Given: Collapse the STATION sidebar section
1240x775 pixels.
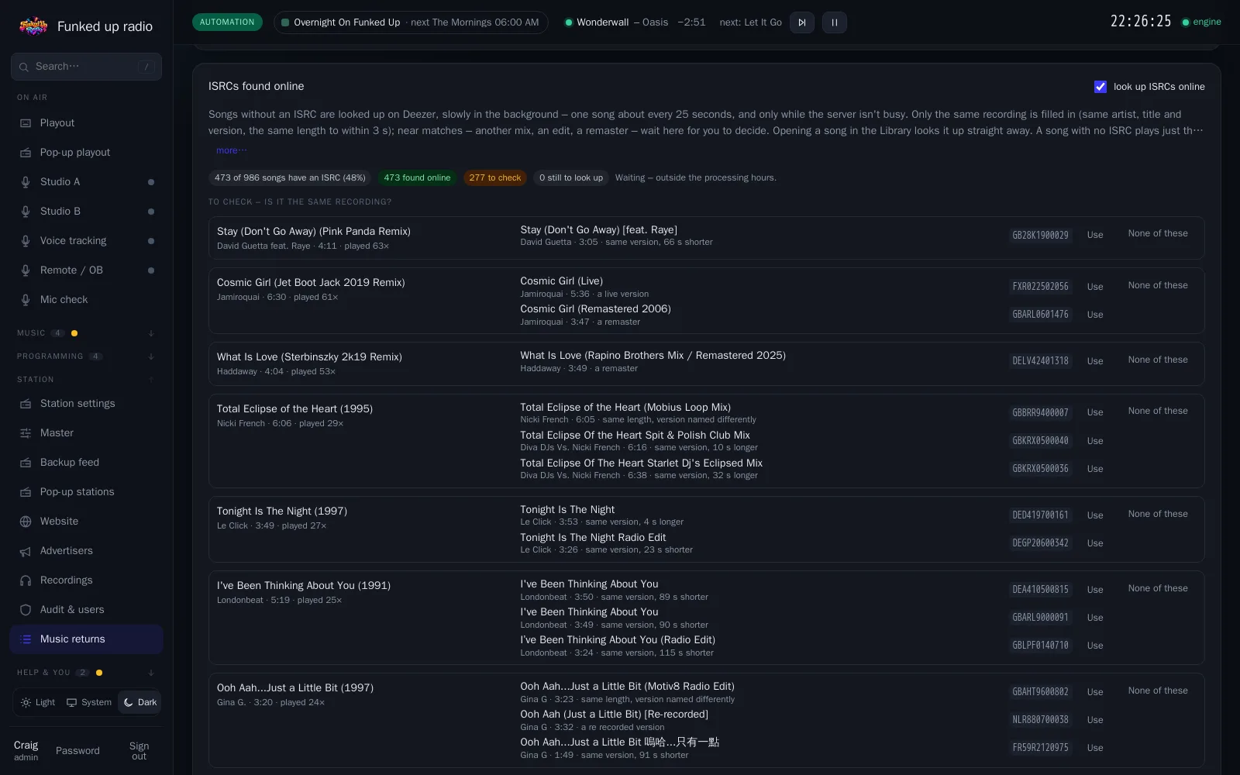Looking at the screenshot, I should tap(86, 380).
